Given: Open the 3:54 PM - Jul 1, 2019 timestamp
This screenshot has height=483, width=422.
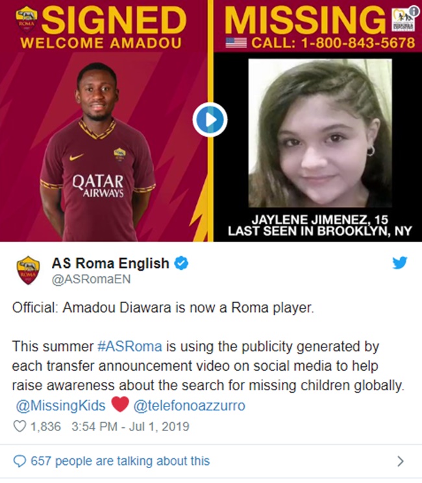Looking at the screenshot, I should [x=130, y=427].
